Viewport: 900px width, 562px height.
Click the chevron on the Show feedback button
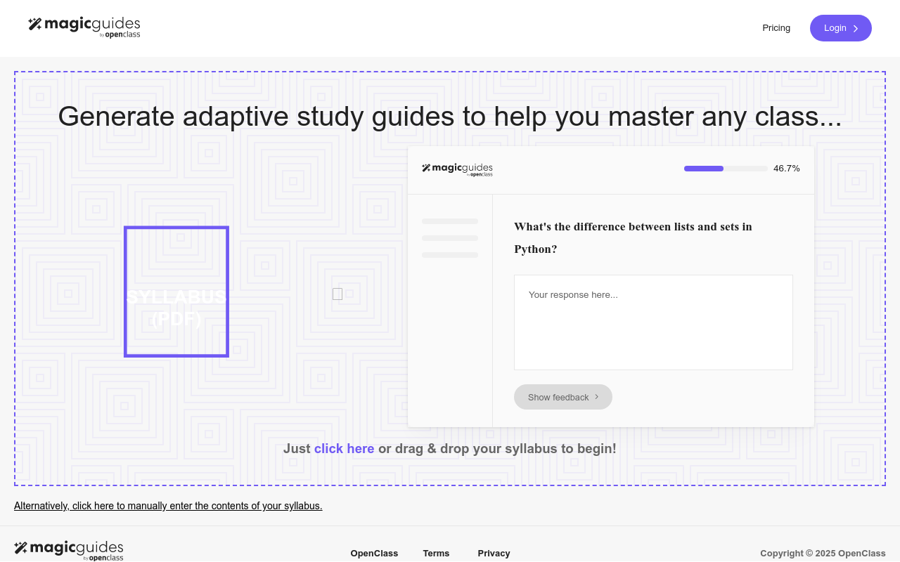point(597,397)
